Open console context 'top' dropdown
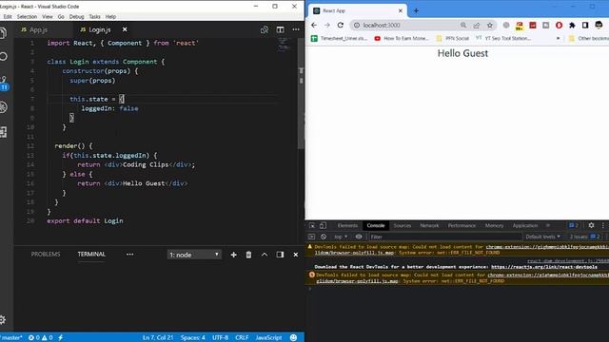The image size is (609, 342). pyautogui.click(x=341, y=237)
